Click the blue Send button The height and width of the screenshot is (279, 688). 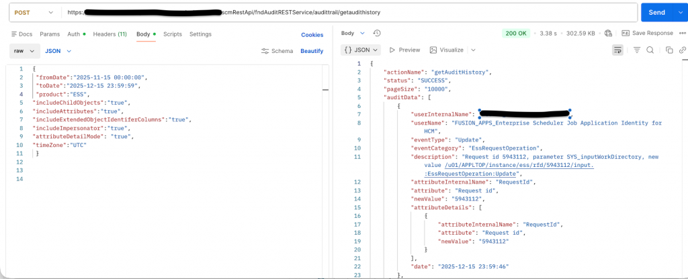click(x=656, y=12)
